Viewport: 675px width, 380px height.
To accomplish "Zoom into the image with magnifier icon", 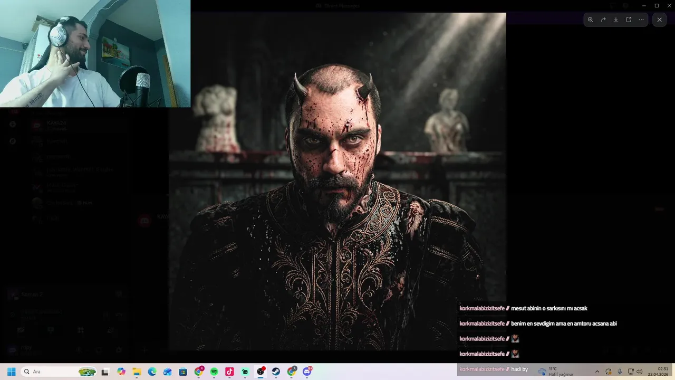I will coord(590,20).
